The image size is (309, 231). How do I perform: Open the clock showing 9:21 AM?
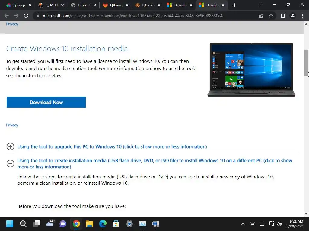coord(295,224)
